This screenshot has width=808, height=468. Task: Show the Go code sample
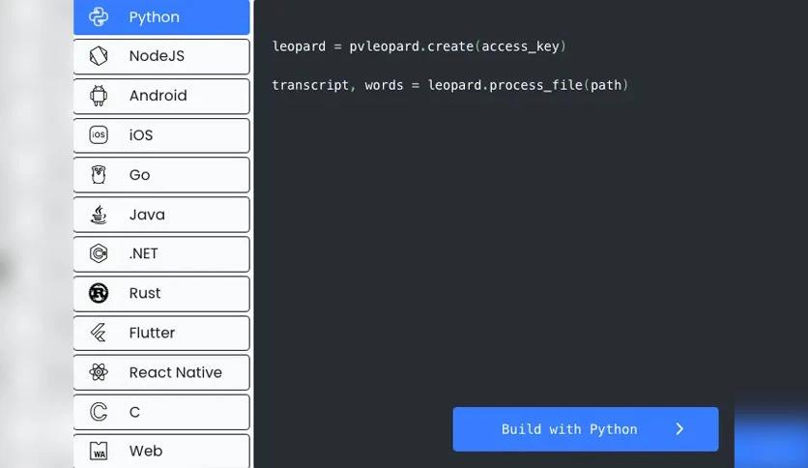point(161,175)
